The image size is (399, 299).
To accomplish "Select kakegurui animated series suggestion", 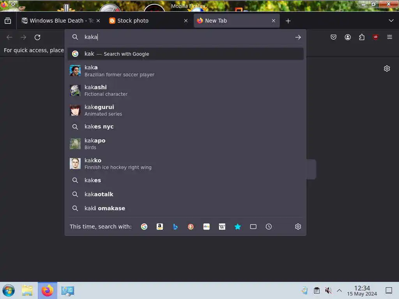I will coord(185,110).
